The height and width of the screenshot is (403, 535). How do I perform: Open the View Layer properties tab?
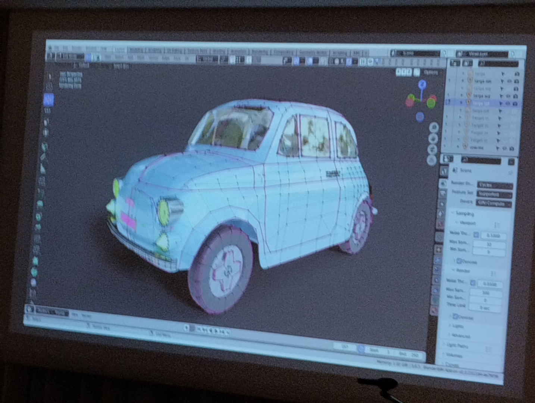tap(442, 204)
